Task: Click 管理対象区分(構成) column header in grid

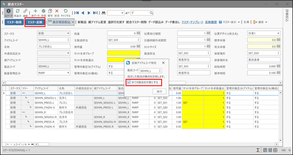Action: 266,88
